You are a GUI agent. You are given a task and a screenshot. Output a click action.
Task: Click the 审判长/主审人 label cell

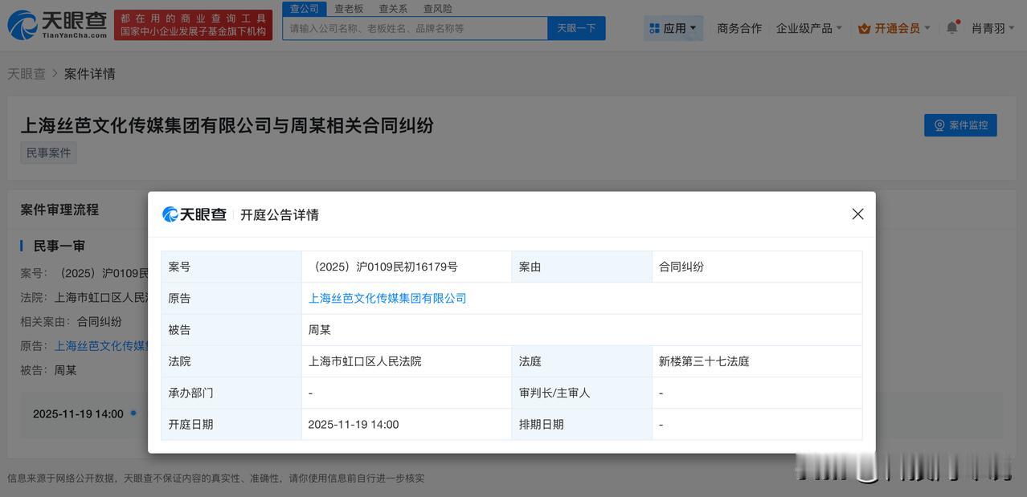pyautogui.click(x=582, y=393)
